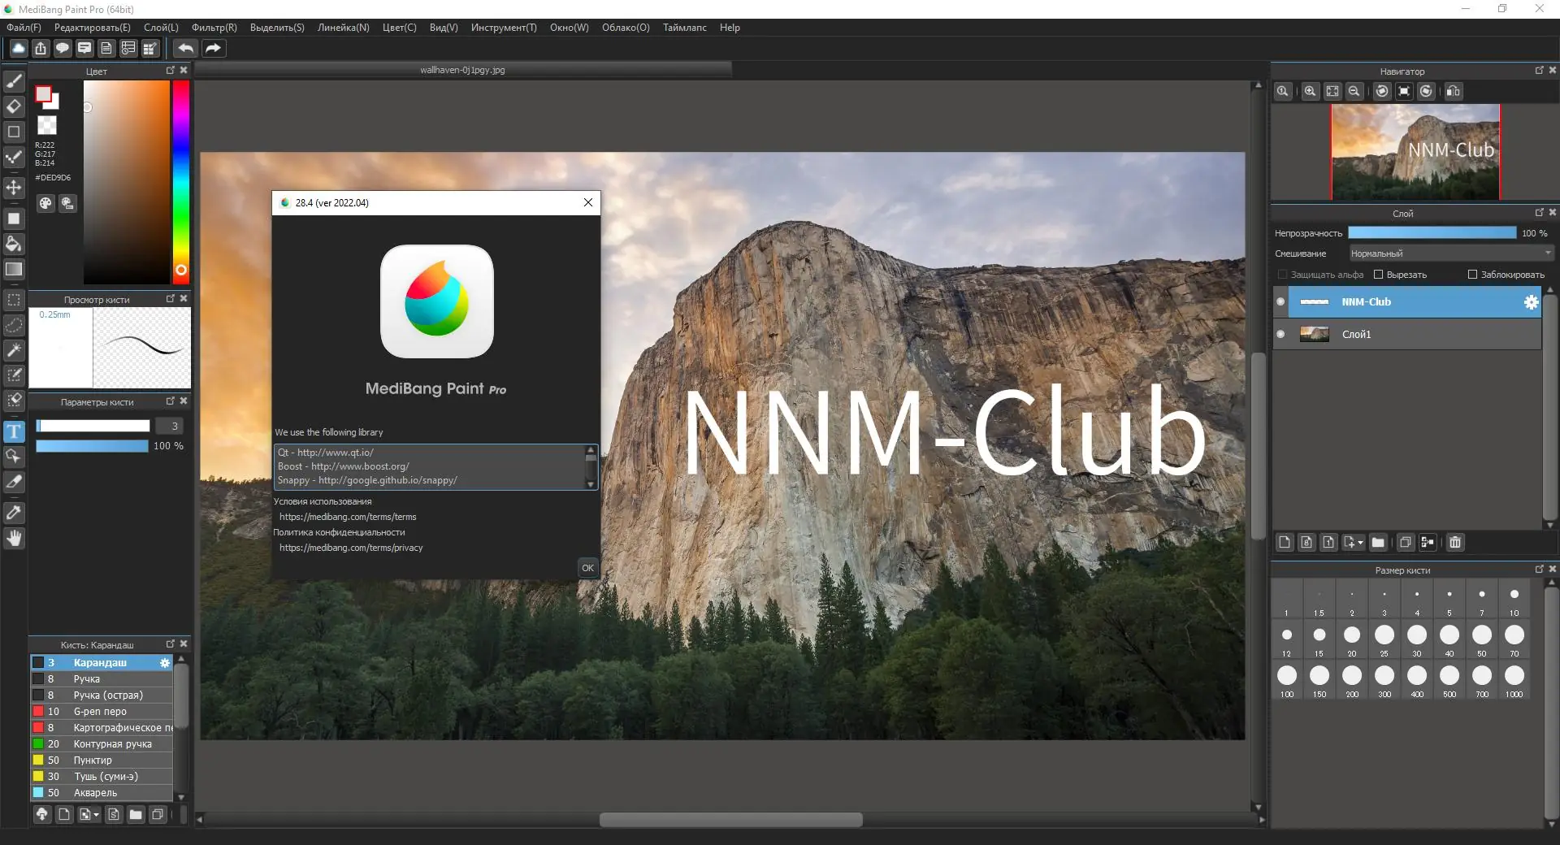1560x845 pixels.
Task: Select the Gradient tool
Action: 14,269
